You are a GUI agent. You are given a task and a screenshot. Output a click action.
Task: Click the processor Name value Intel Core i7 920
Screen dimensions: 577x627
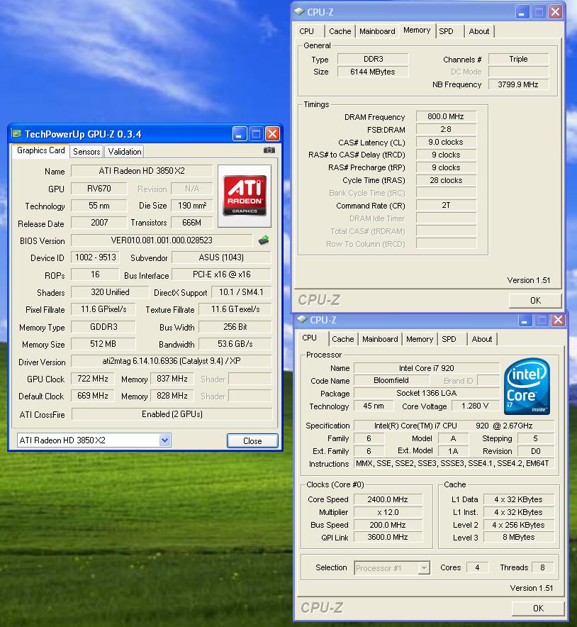[x=426, y=368]
